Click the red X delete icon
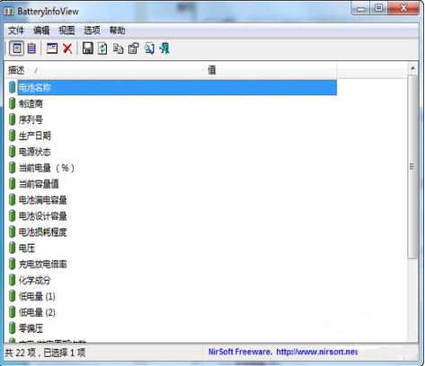This screenshot has width=425, height=366. point(67,49)
